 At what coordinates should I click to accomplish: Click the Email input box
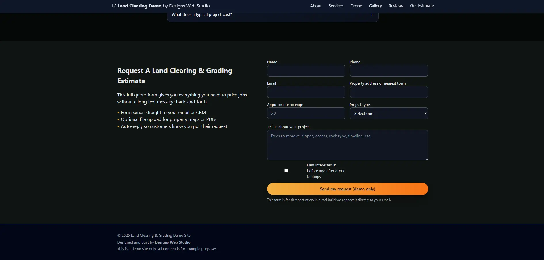tap(306, 92)
